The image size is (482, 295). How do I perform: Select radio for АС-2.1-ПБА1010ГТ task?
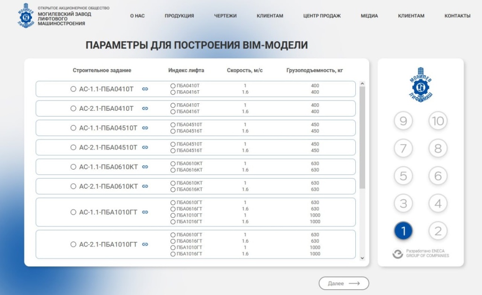(73, 244)
